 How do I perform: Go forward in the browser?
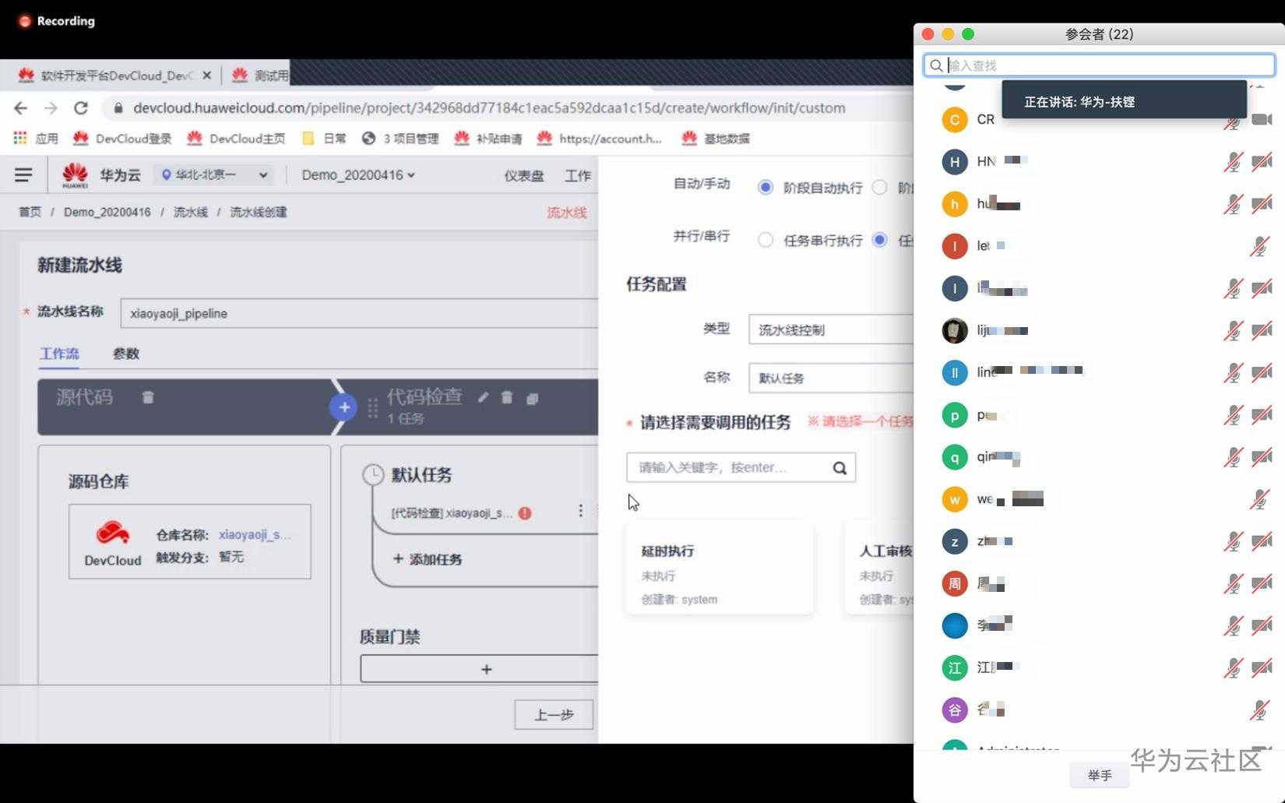(51, 108)
